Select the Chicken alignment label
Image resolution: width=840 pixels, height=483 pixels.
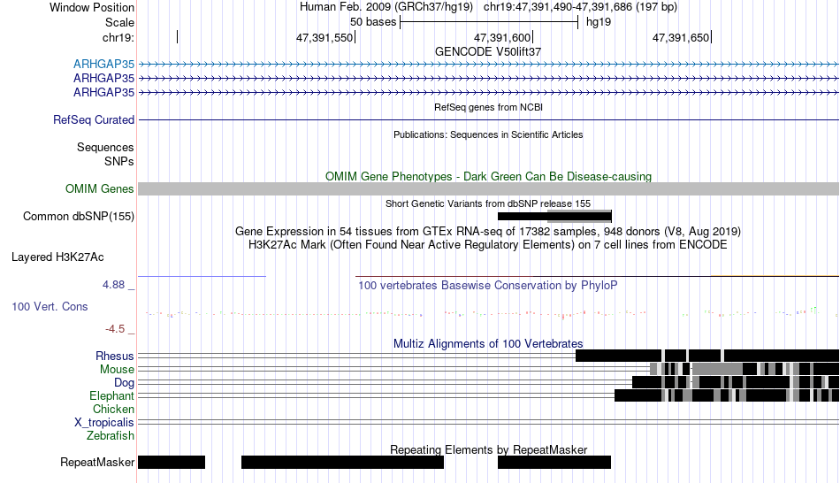tap(113, 409)
